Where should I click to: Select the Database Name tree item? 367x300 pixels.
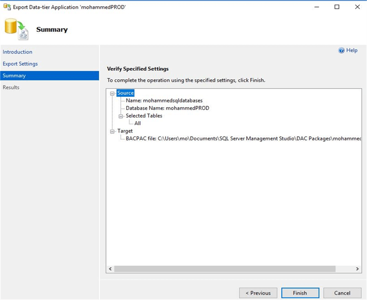pyautogui.click(x=167, y=108)
